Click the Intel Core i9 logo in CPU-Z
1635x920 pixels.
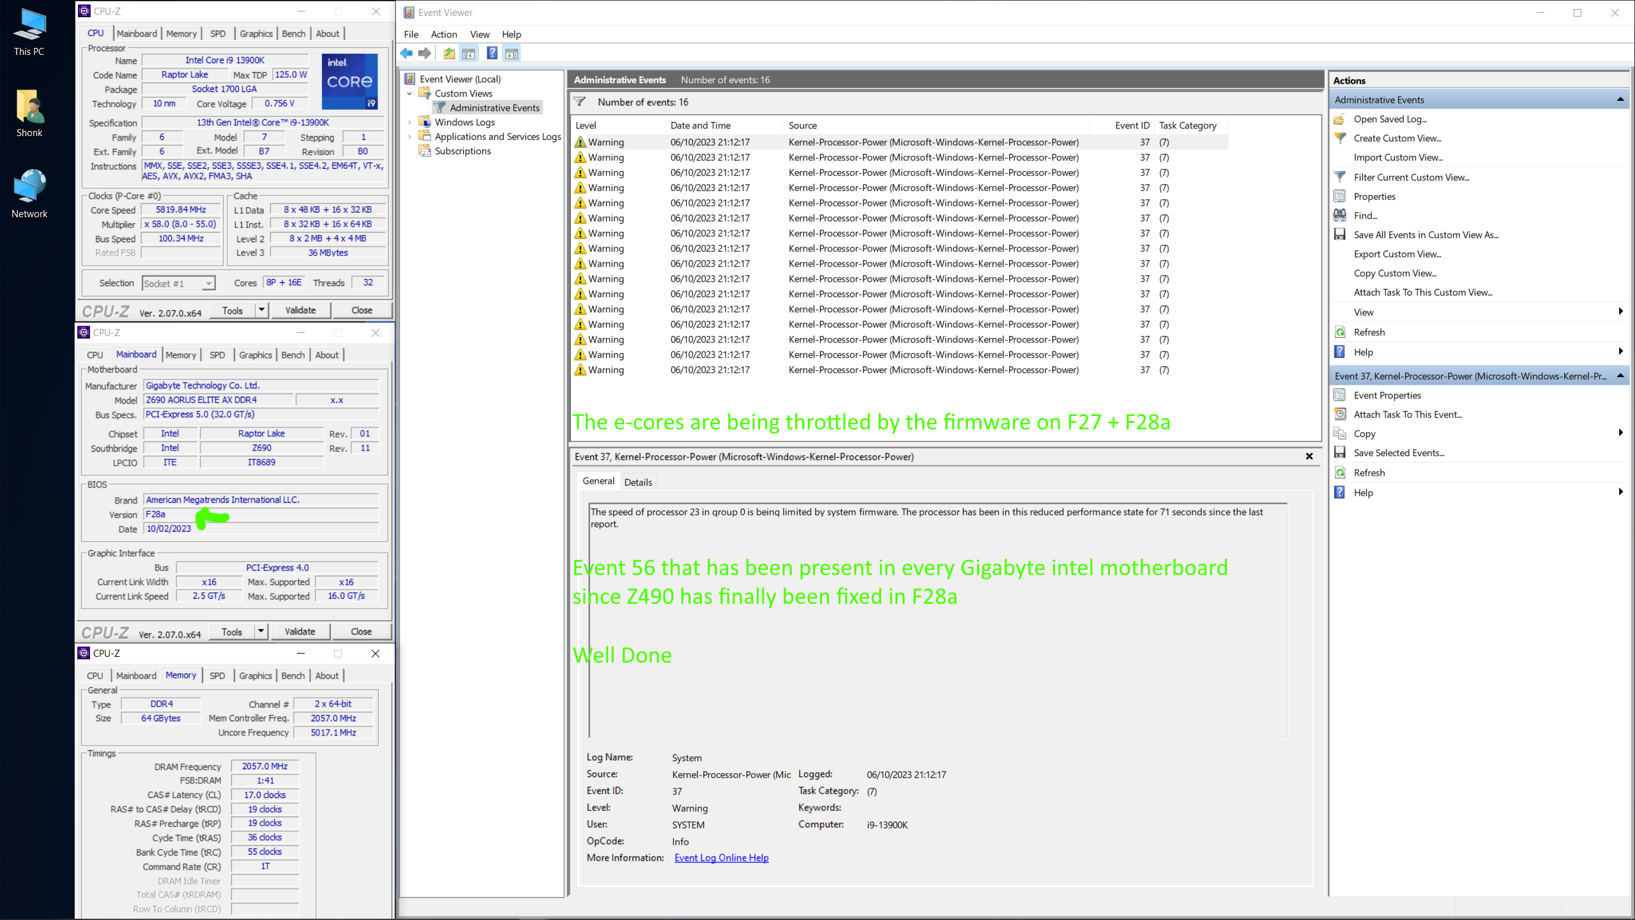[x=349, y=82]
